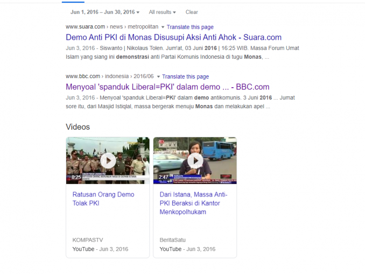Click the 0:25 duration on the KOMPASTV video
The width and height of the screenshot is (365, 274).
point(76,177)
